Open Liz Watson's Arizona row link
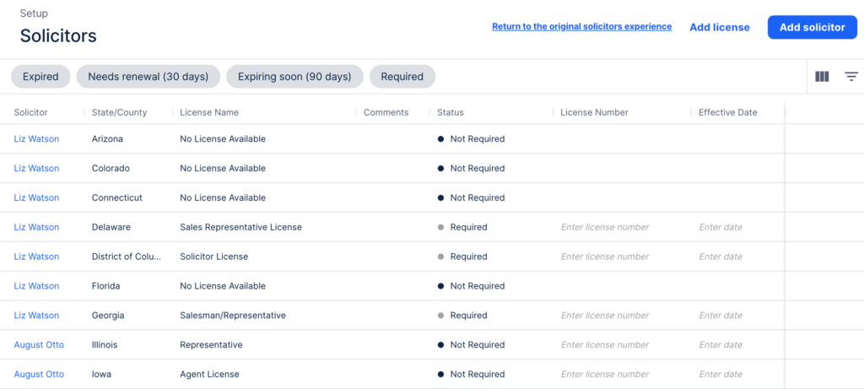 (x=36, y=139)
